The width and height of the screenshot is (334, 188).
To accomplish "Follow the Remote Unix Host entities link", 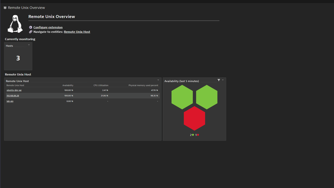I will pos(77,32).
